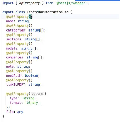Click the 'class' keyword
This screenshot has width=120, height=122.
coord(20,12)
